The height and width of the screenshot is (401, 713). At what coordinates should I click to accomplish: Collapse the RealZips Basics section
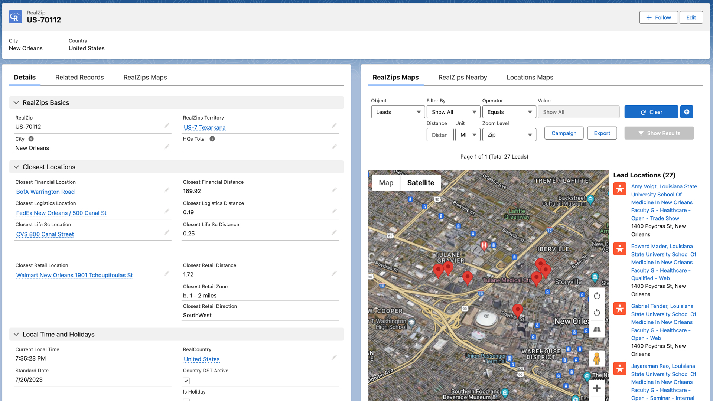coord(16,103)
